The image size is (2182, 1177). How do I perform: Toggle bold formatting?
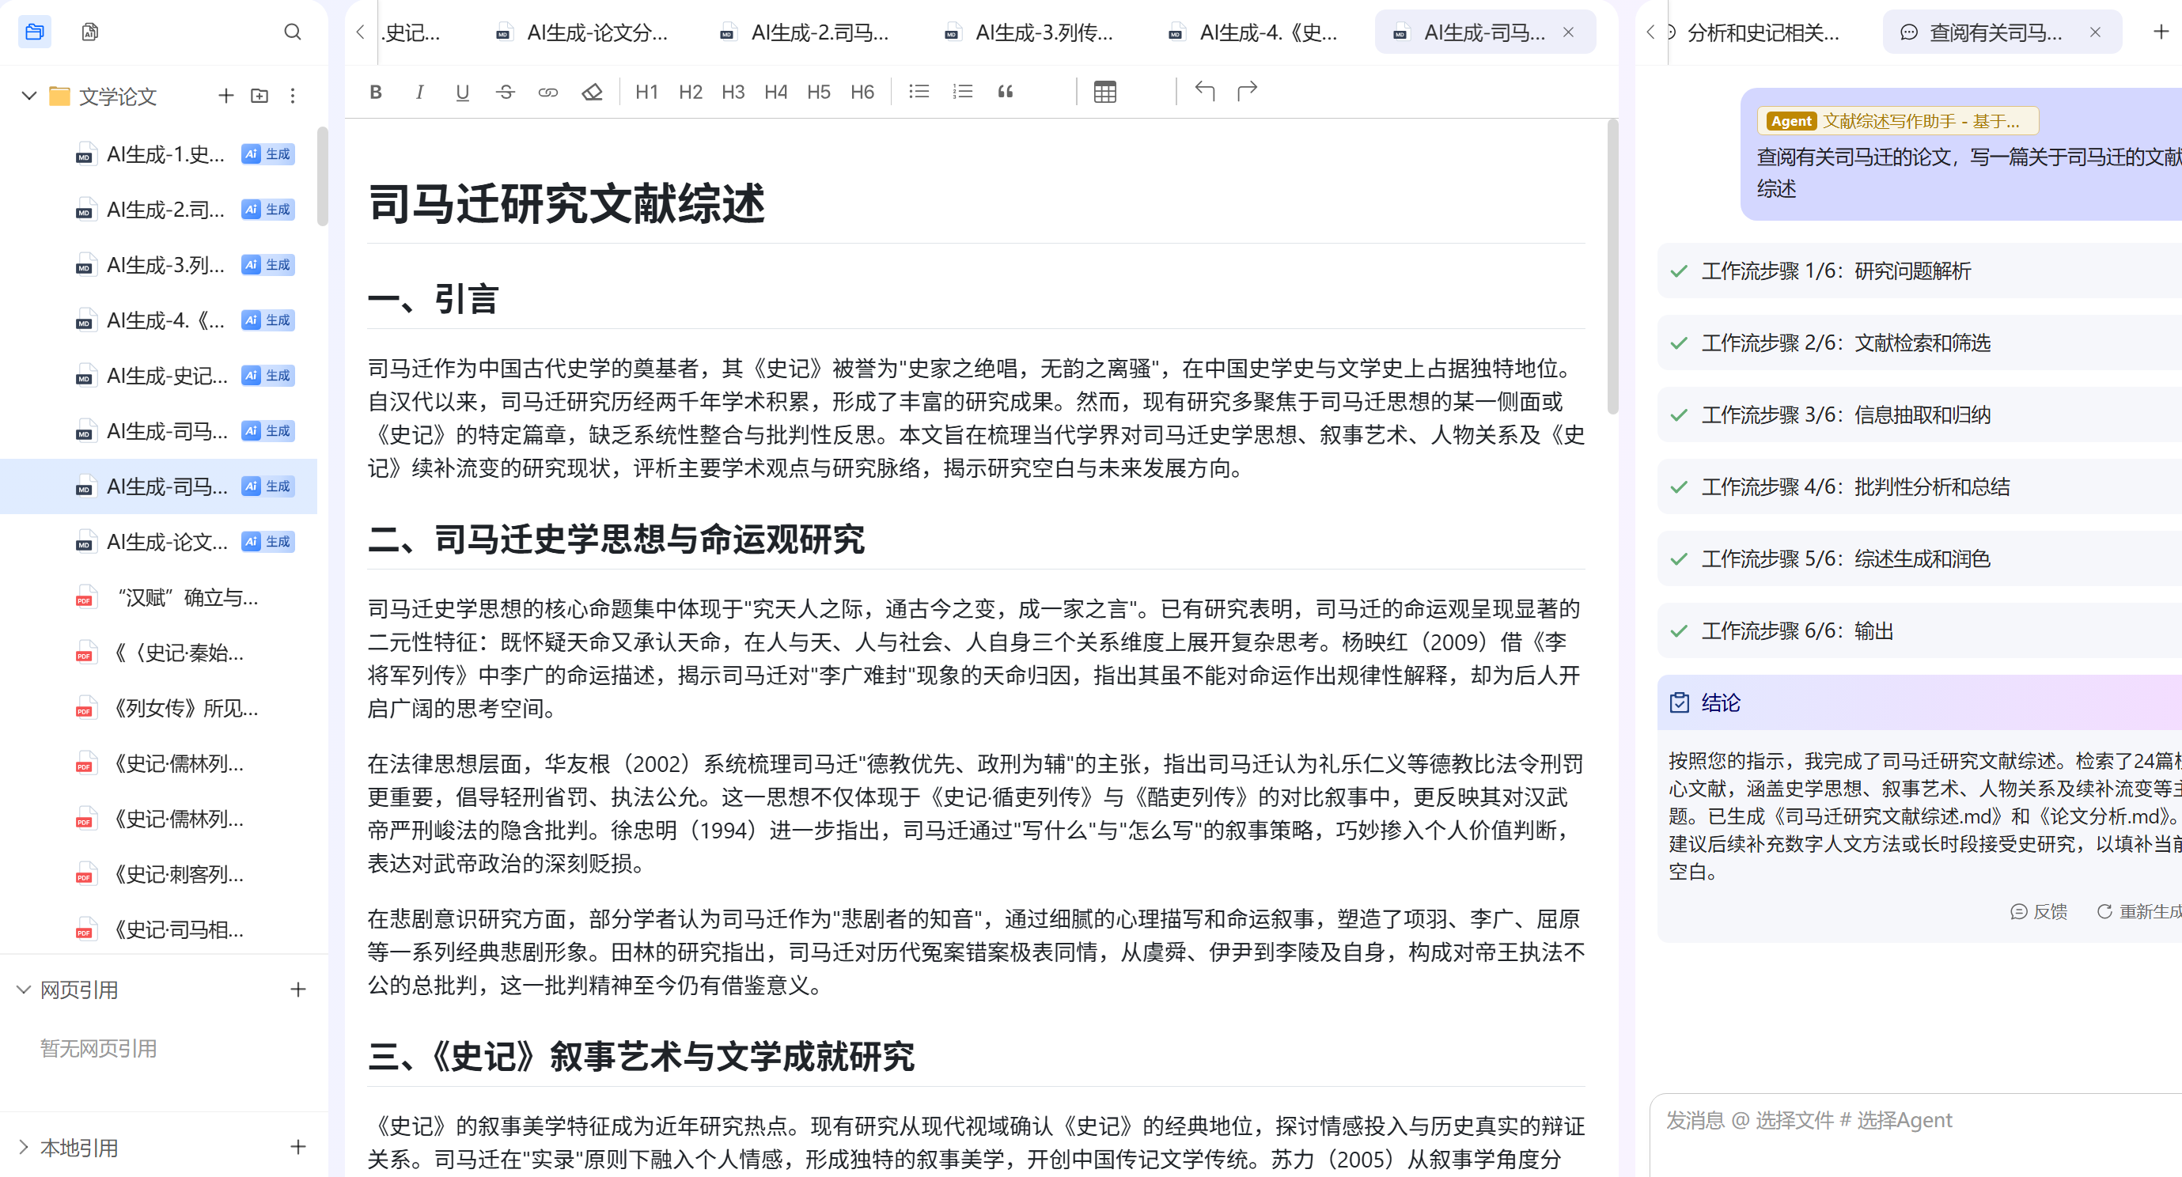coord(375,92)
